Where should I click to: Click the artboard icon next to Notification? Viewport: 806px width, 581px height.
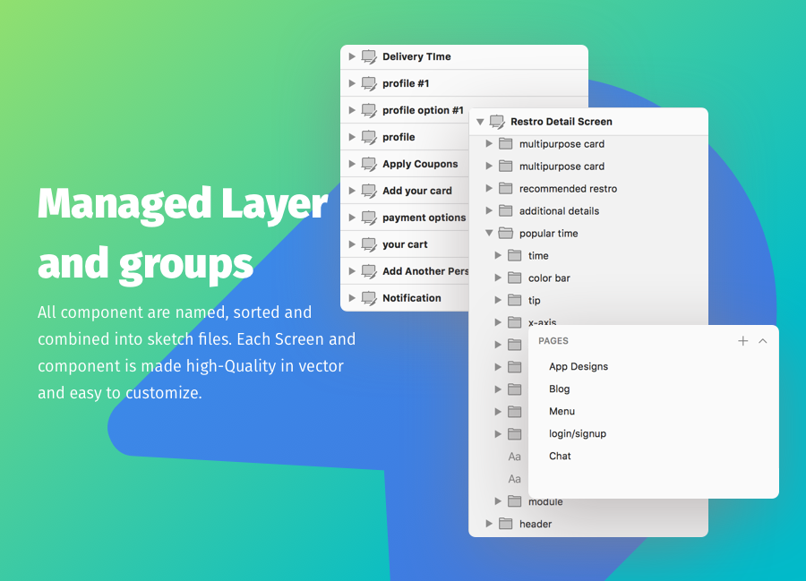(369, 298)
